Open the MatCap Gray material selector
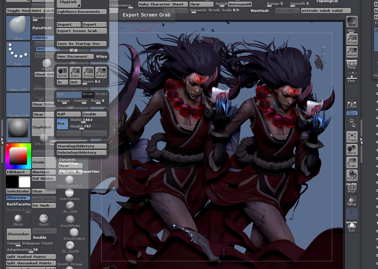The height and width of the screenshot is (269, 378). tap(18, 130)
